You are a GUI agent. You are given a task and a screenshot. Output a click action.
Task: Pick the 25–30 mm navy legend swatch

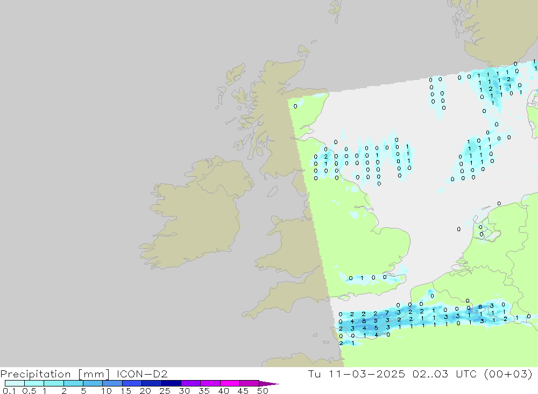point(171,383)
